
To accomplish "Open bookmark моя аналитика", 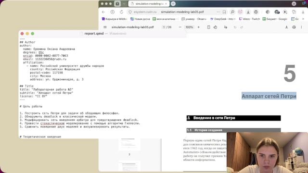I will click(166, 19).
